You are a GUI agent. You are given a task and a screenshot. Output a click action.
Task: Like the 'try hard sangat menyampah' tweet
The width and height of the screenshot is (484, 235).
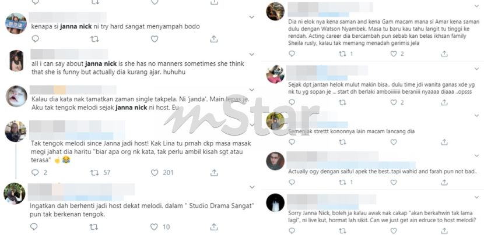pos(155,39)
